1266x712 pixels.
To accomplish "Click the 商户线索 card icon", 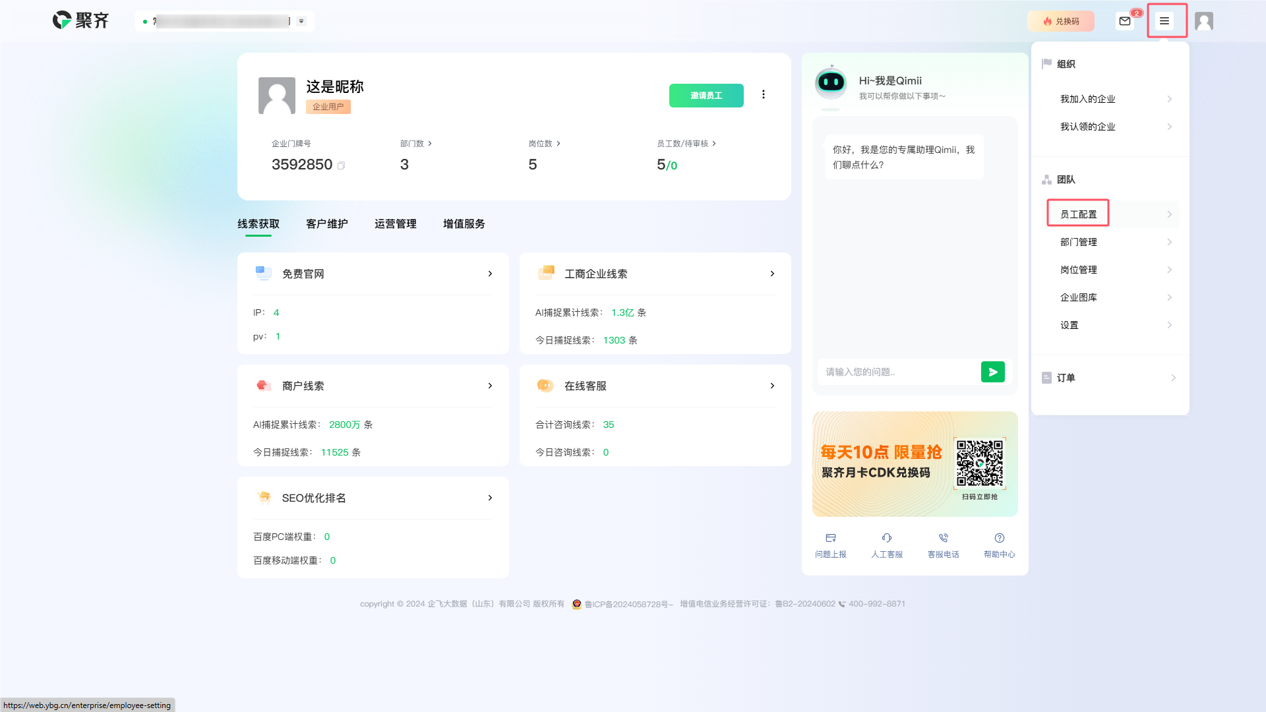I will (263, 386).
